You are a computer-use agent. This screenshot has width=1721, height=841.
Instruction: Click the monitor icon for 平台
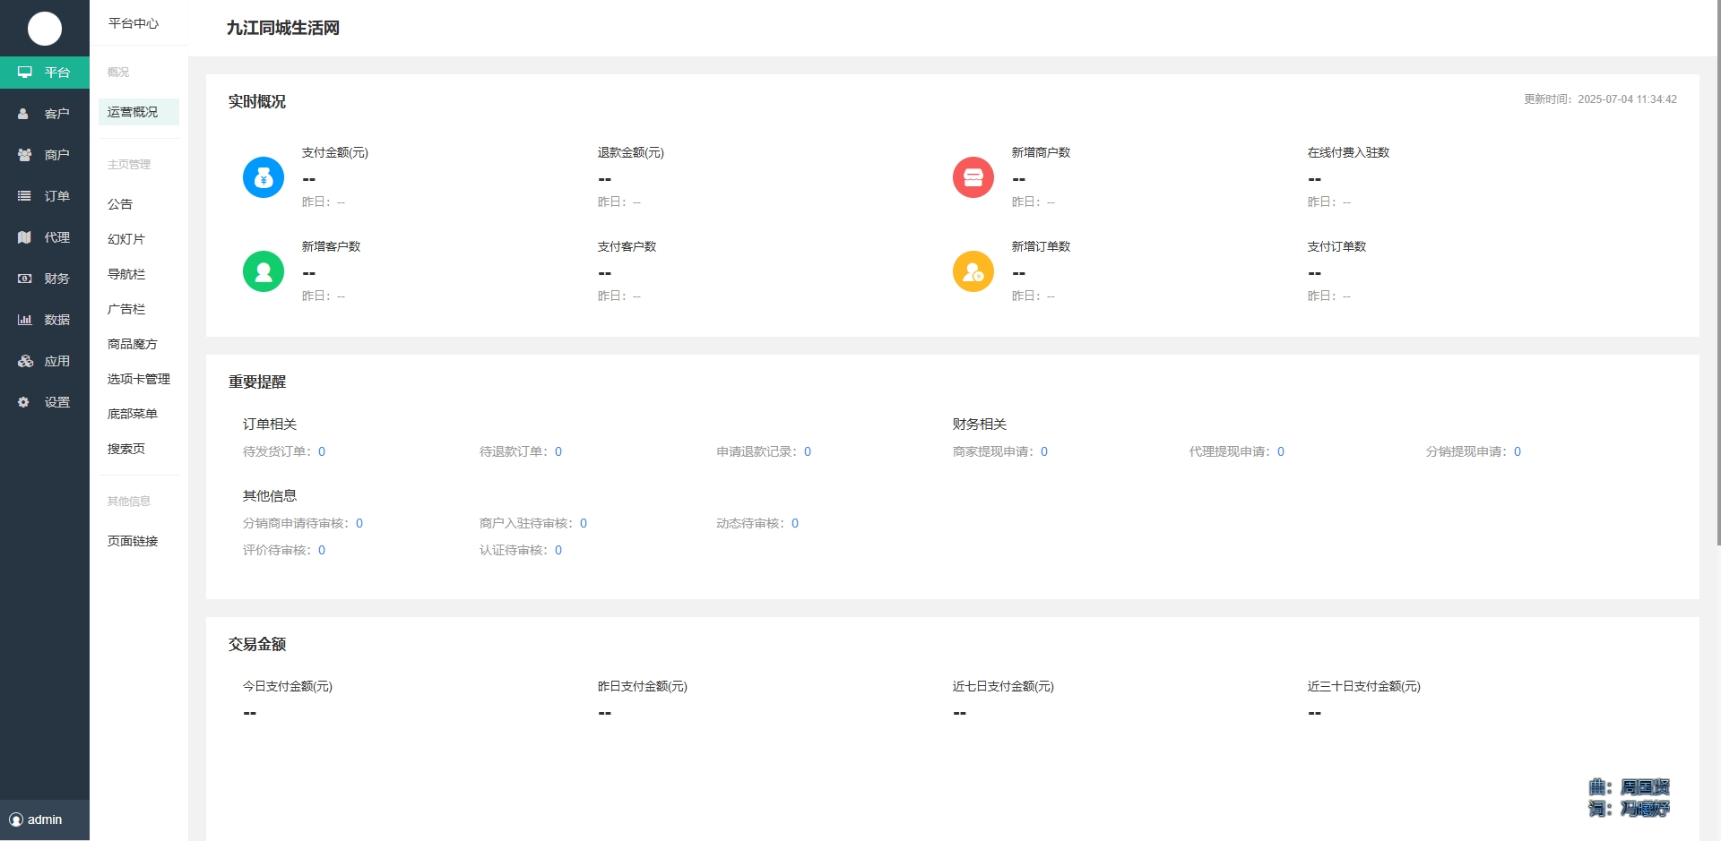[25, 73]
